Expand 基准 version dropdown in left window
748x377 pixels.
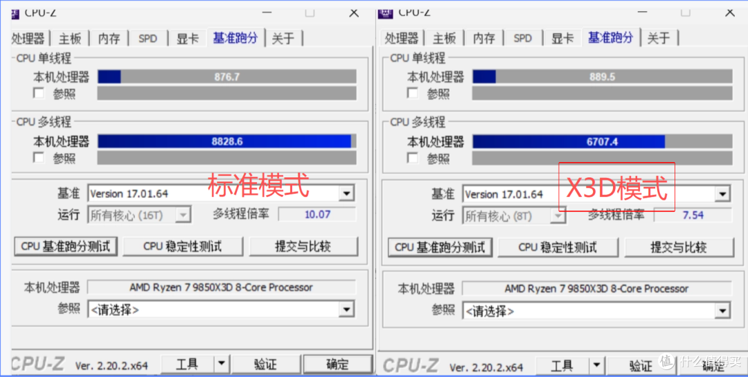tap(346, 193)
